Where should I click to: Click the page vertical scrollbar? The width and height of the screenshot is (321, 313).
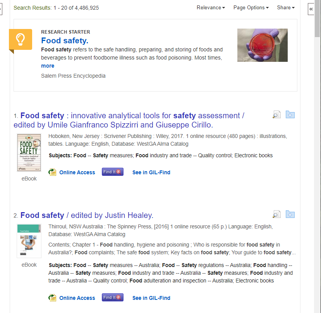coord(318,156)
